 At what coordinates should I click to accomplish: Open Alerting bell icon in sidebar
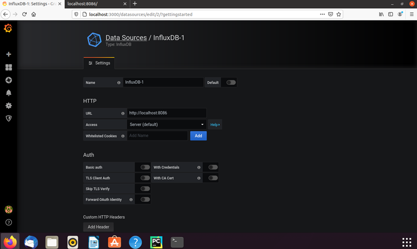(x=9, y=93)
